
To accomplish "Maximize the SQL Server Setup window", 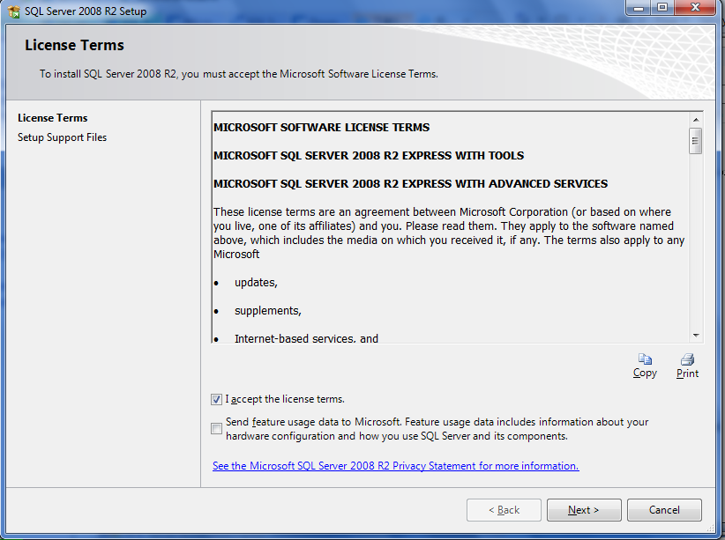I will 662,8.
